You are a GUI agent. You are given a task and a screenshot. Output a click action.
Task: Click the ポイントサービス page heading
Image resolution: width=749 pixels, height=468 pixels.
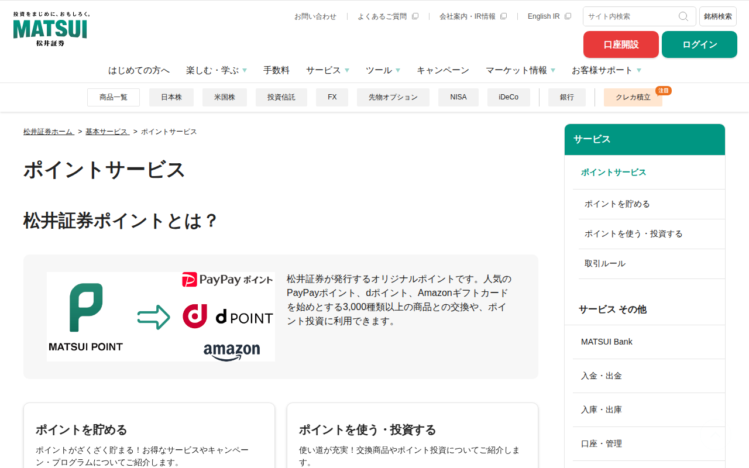coord(104,170)
